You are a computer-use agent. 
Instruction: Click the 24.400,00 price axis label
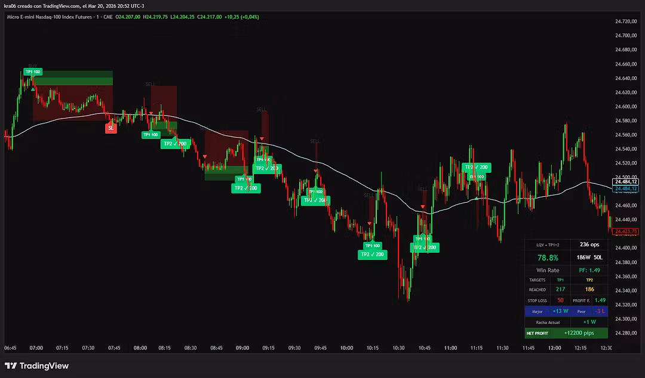[626, 248]
